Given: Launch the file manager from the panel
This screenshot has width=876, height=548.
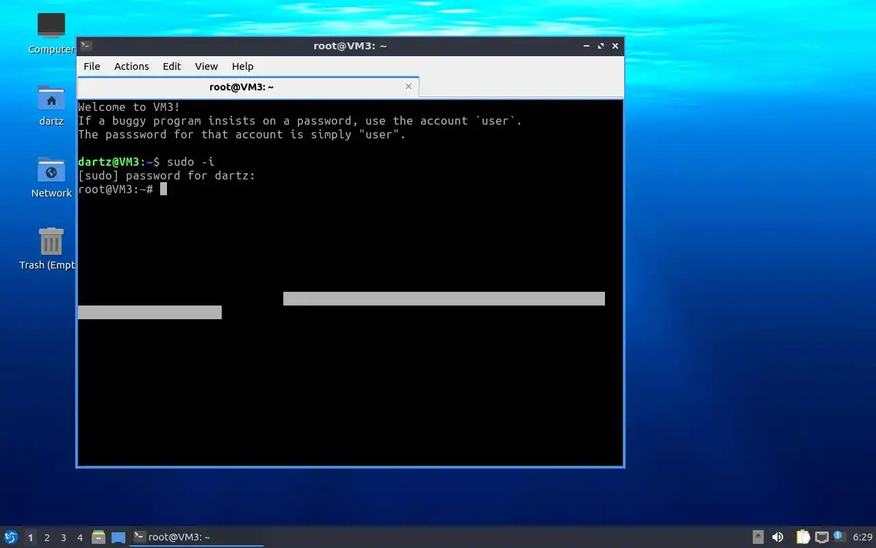Looking at the screenshot, I should (99, 537).
